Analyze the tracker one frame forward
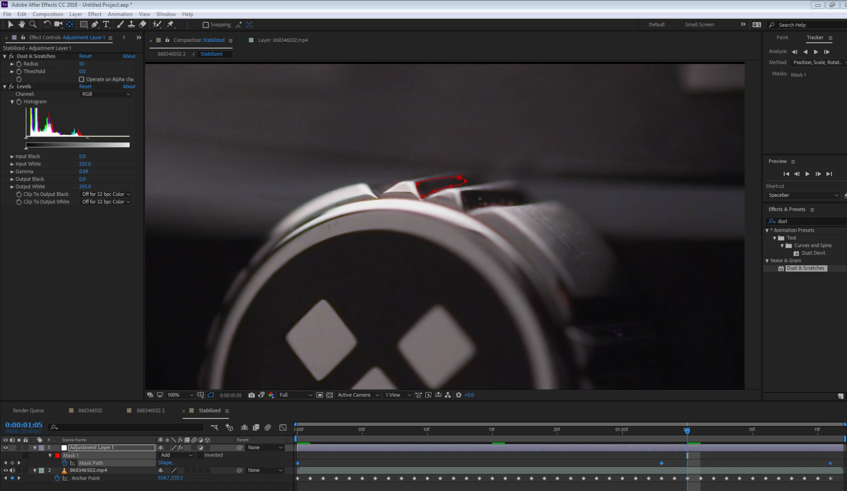This screenshot has height=491, width=847. click(827, 52)
